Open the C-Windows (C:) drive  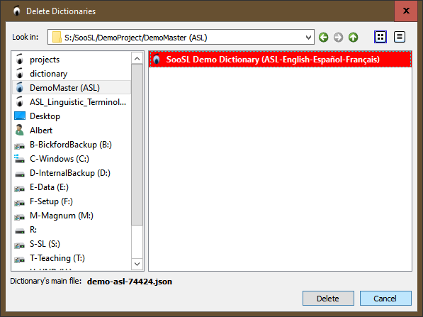pyautogui.click(x=72, y=159)
